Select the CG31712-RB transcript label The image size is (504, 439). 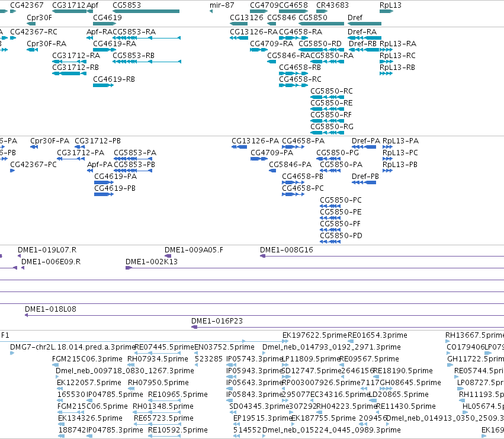(76, 68)
